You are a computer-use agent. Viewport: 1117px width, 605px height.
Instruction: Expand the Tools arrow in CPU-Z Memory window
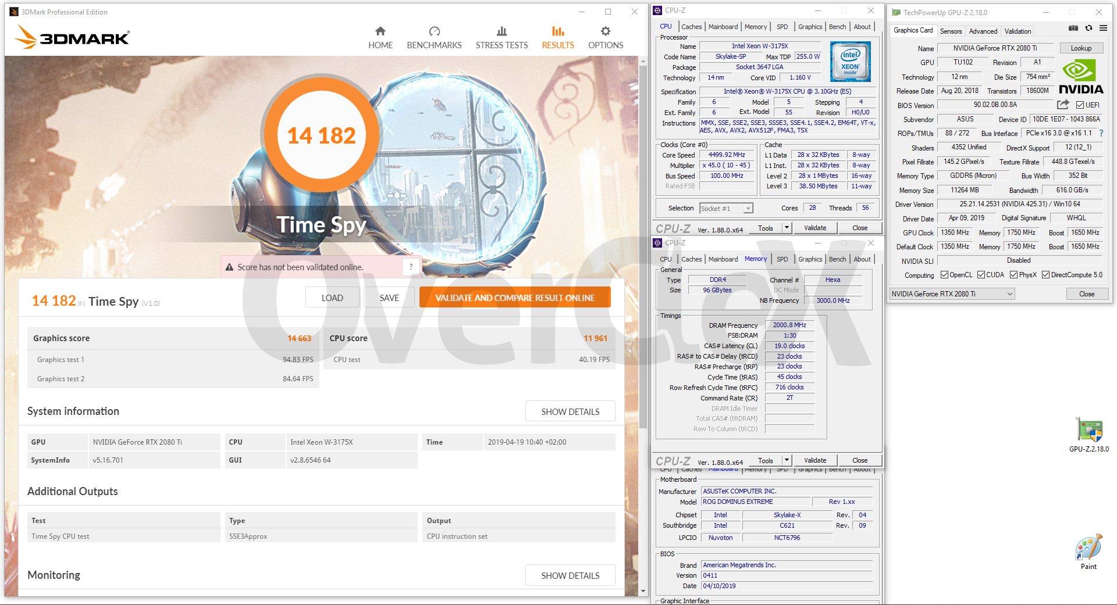tap(787, 460)
